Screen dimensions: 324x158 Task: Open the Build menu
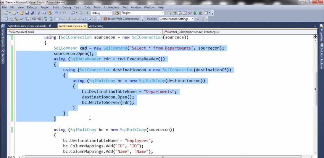[56, 7]
